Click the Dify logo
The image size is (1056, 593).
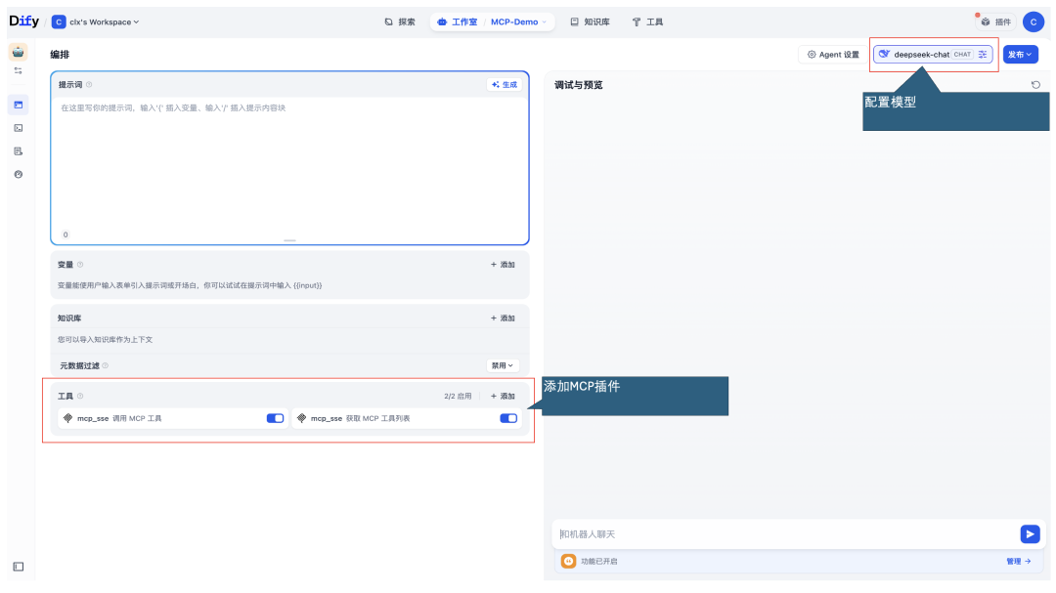click(23, 21)
